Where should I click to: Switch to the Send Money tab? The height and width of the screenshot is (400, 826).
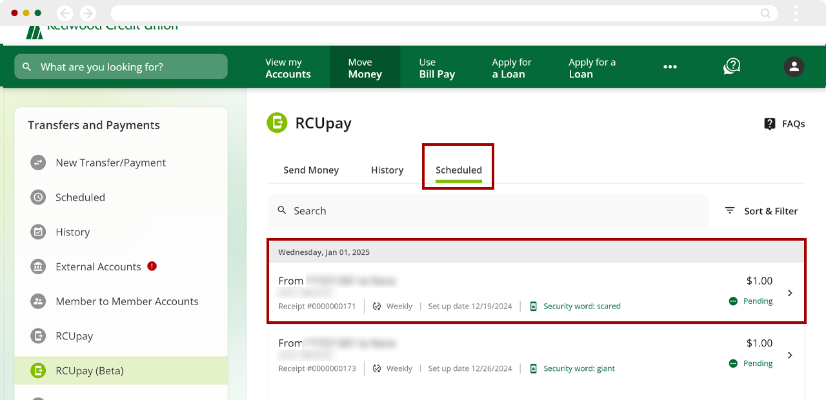tap(311, 170)
